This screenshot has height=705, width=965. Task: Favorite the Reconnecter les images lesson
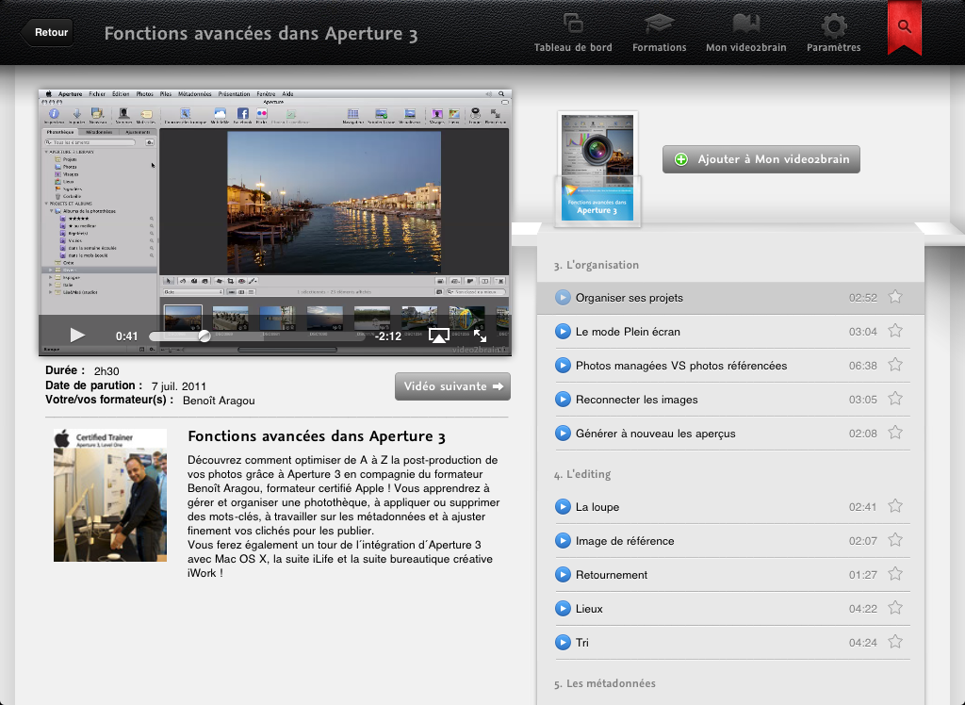point(895,399)
